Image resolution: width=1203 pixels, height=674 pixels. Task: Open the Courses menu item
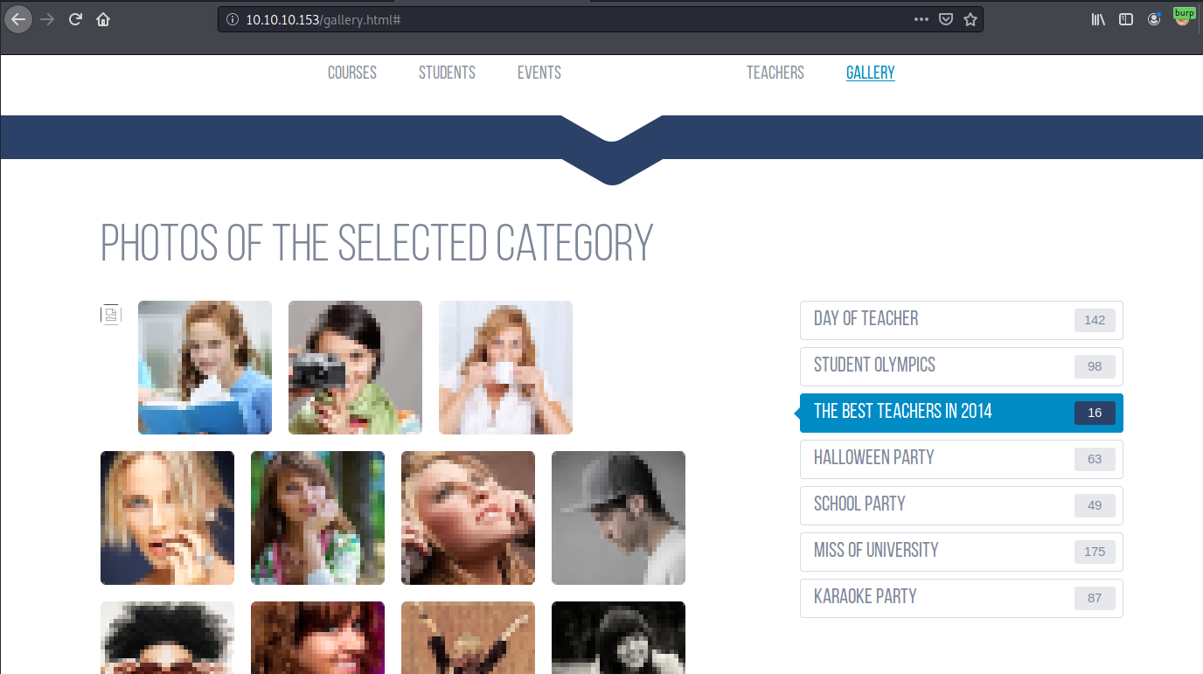(x=352, y=73)
